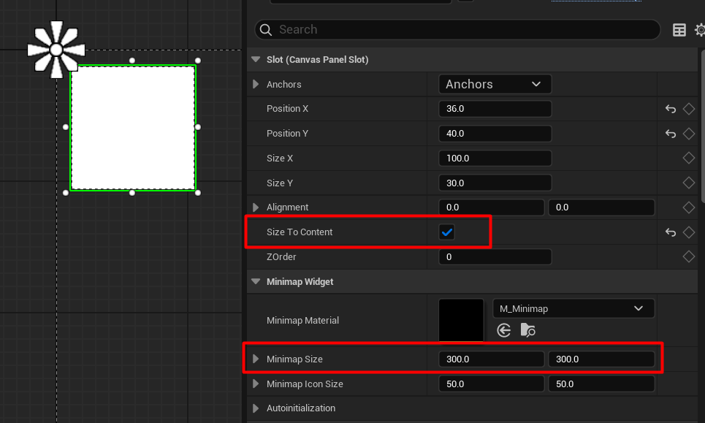Reset Position Y to its default value
This screenshot has height=423, width=705.
click(x=670, y=134)
